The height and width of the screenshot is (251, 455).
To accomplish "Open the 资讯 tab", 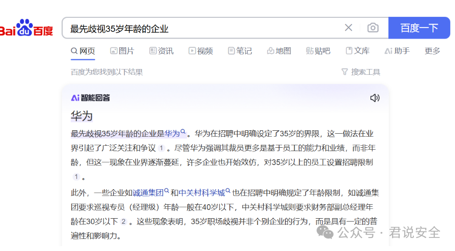I will click(161, 51).
